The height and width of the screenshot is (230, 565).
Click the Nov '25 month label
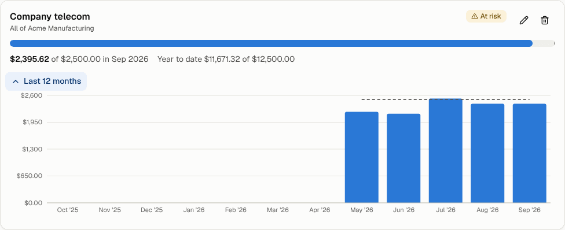110,210
